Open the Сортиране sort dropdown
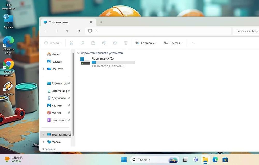 pyautogui.click(x=147, y=43)
